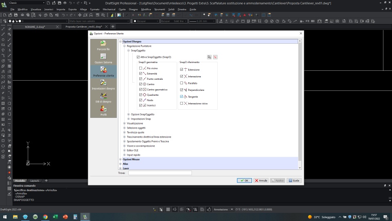Image resolution: width=392 pixels, height=221 pixels.
Task: Toggle Snap cursor icon in status bar
Action: tap(161, 210)
